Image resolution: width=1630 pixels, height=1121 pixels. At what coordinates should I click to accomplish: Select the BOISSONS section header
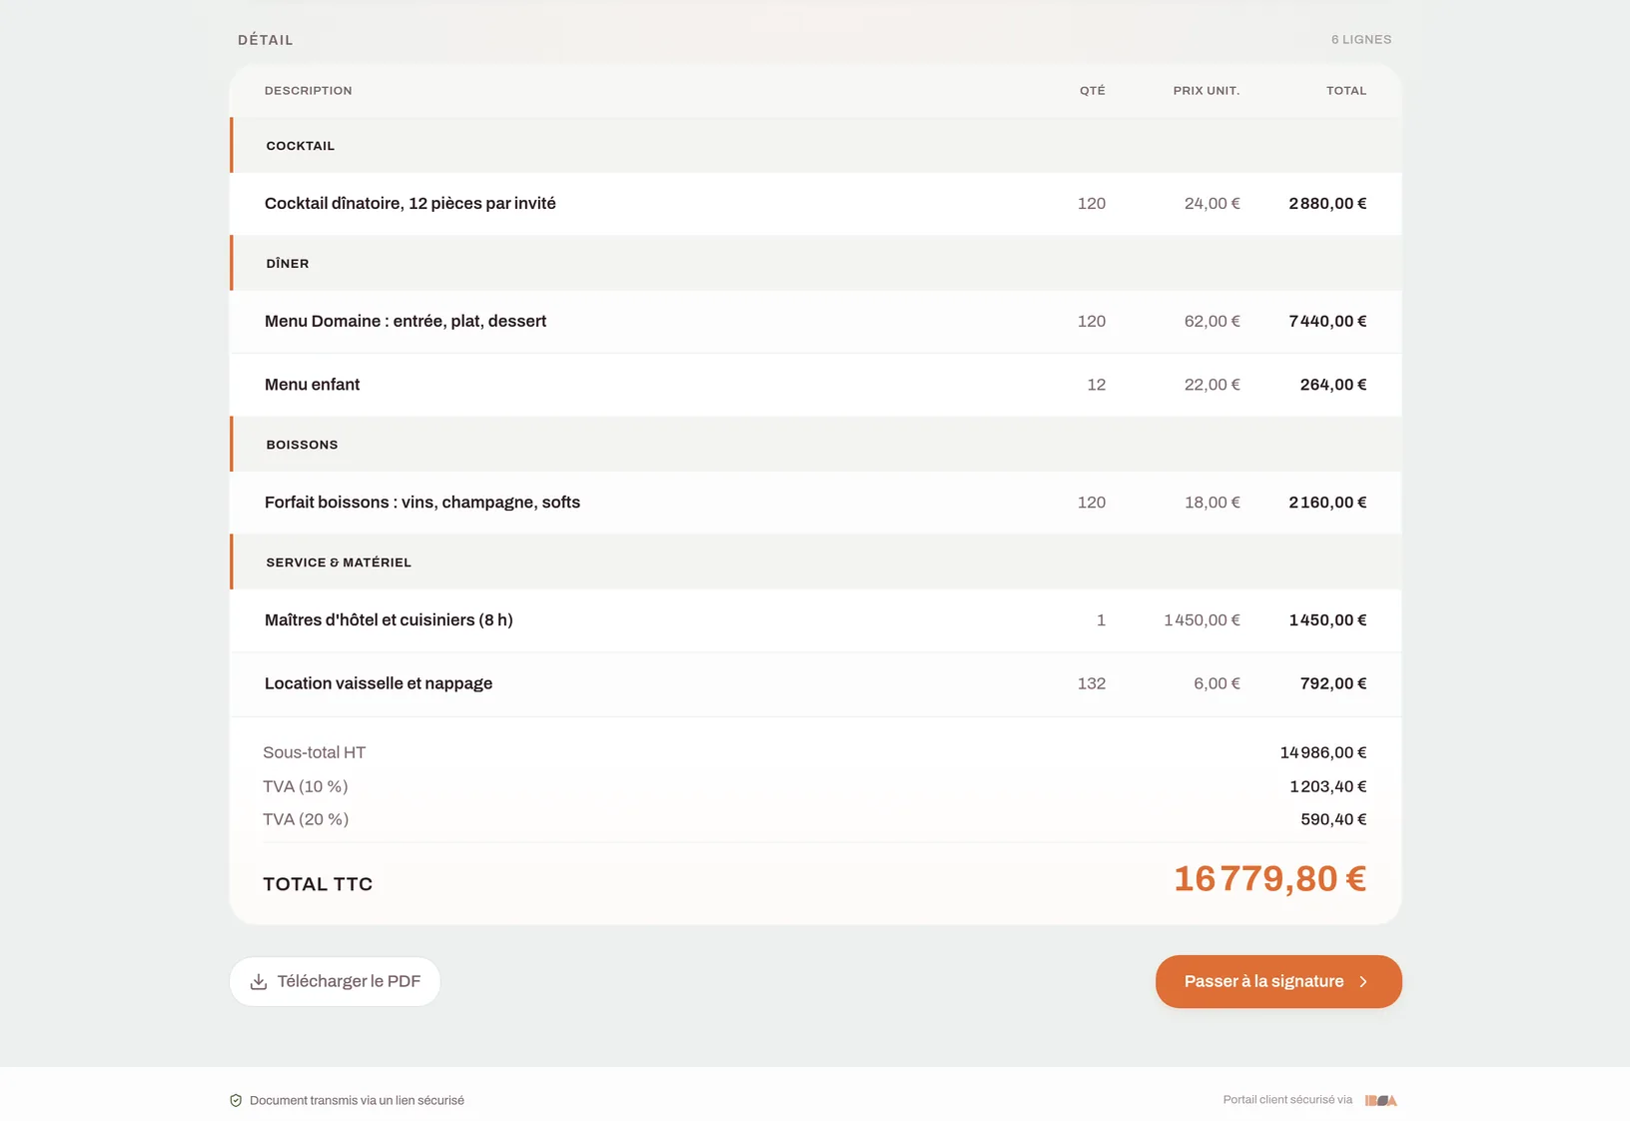[x=816, y=445]
